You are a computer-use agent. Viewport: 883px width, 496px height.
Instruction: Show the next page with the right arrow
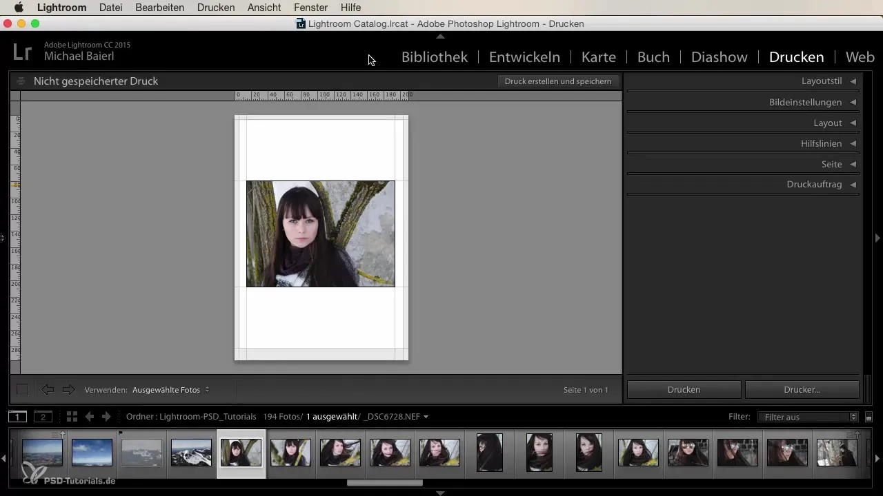point(68,390)
